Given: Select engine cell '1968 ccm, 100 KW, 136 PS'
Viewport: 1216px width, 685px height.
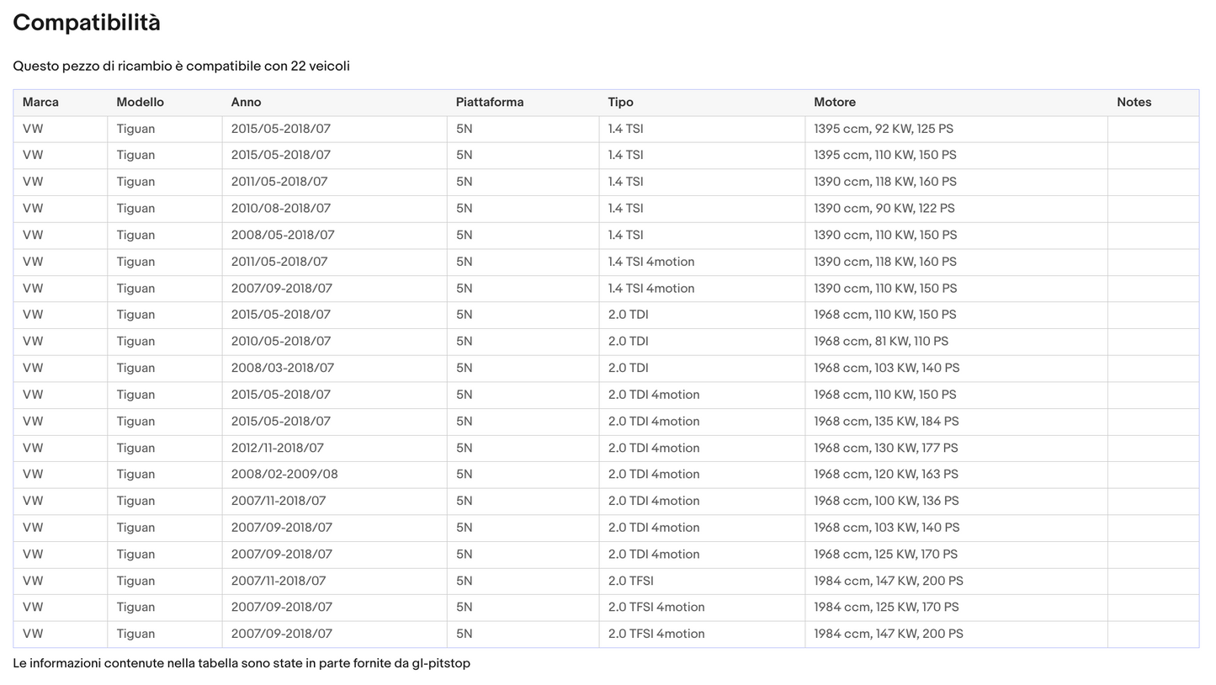Looking at the screenshot, I should tap(886, 501).
